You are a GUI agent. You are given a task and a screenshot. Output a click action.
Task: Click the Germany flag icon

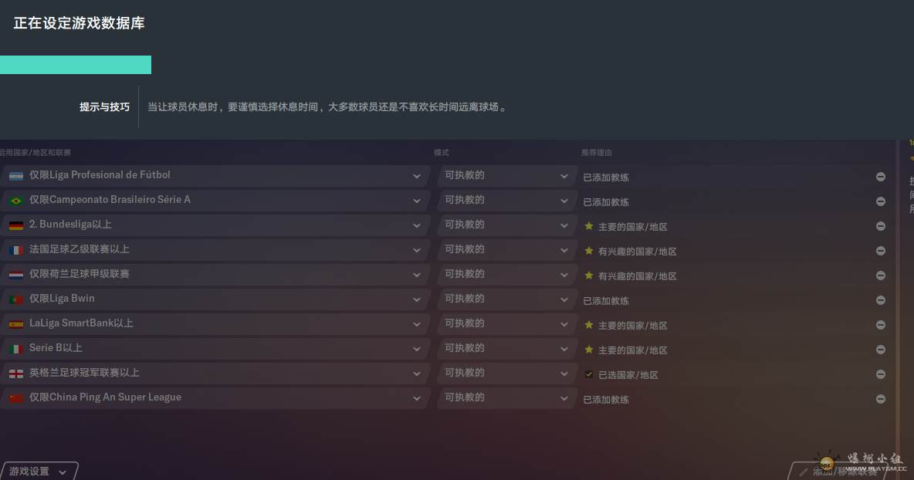tap(15, 225)
